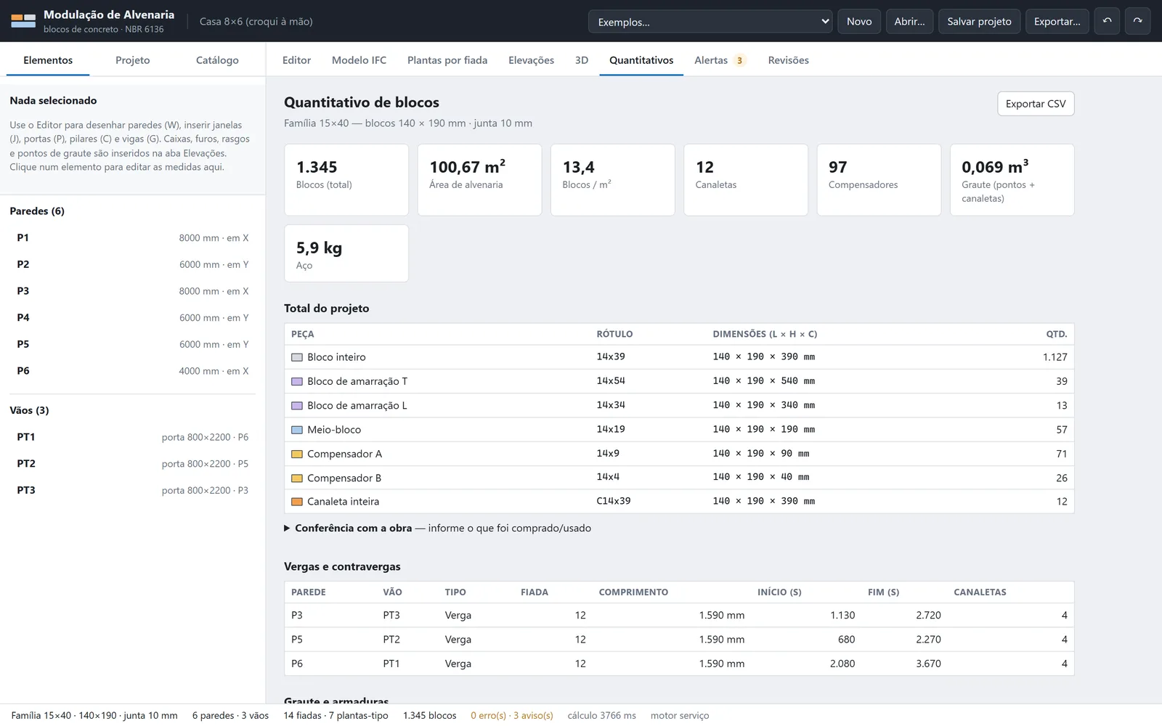This screenshot has width=1162, height=726.
Task: Click the redo arrow icon
Action: 1138,21
